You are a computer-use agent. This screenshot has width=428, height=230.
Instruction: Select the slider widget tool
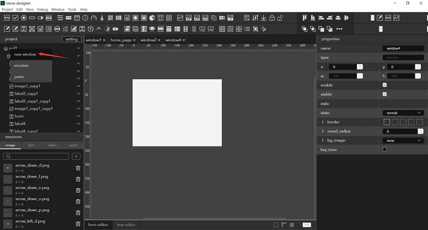point(60,18)
